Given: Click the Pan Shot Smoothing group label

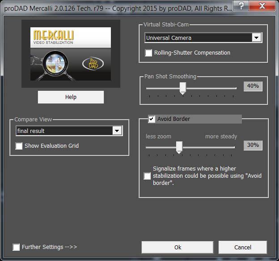Looking at the screenshot, I should tap(170, 77).
